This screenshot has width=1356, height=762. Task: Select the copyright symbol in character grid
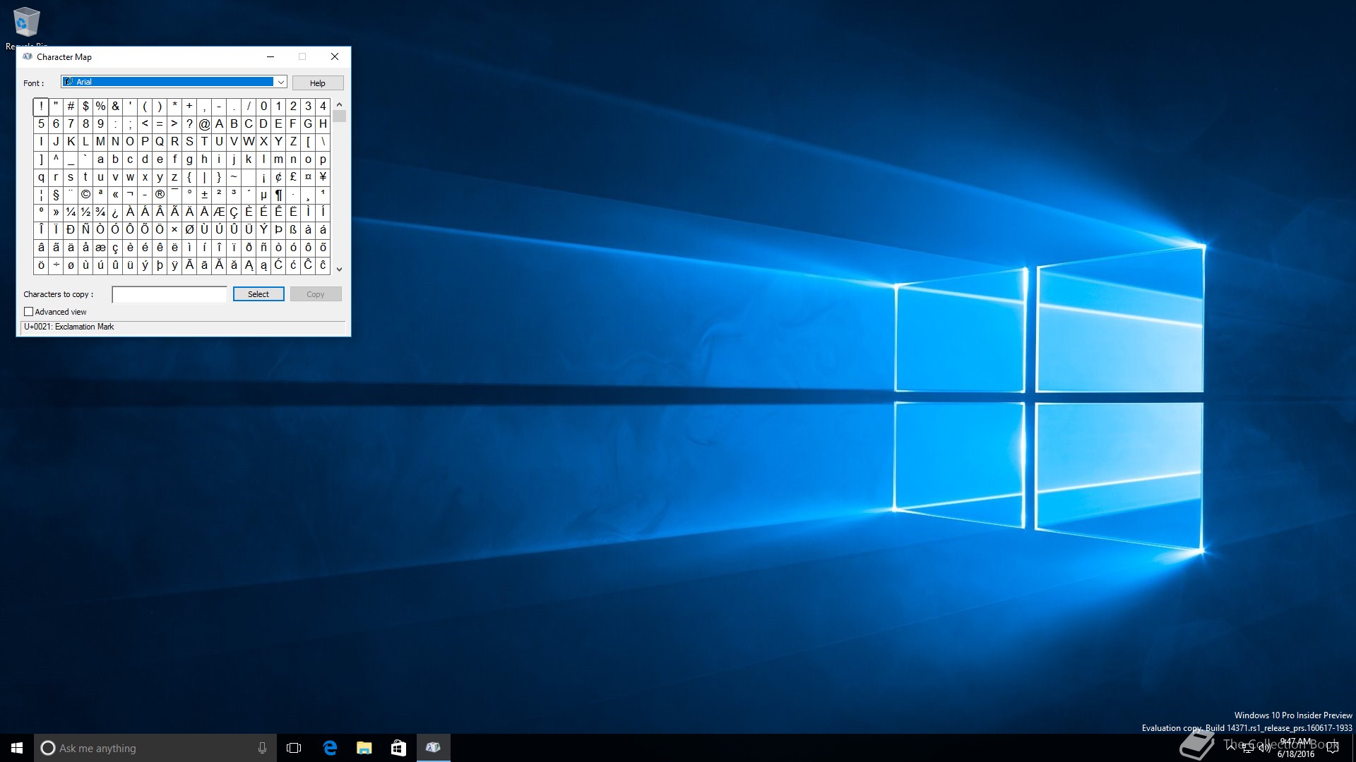pyautogui.click(x=85, y=195)
